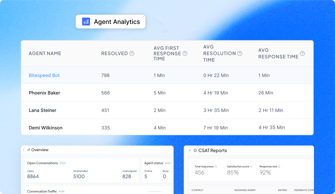Click the 4 Hr 35 Min response time
335x194 pixels.
[x=272, y=127]
